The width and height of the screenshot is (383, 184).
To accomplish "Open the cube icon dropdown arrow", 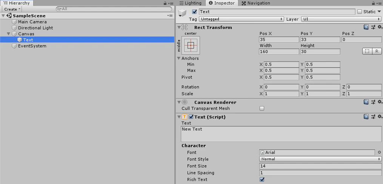I will (x=180, y=15).
